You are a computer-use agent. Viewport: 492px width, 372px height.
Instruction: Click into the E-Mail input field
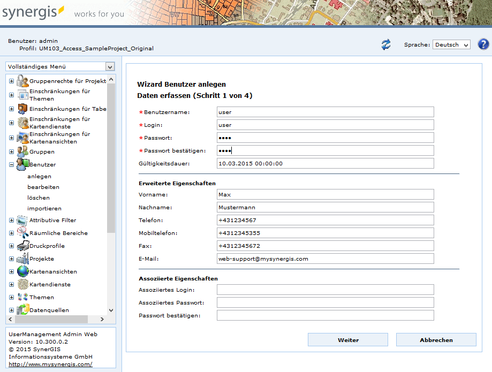coord(325,259)
